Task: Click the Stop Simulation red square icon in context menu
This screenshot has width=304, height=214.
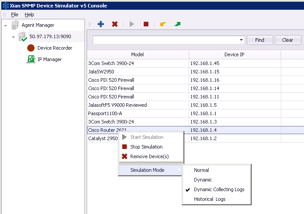Action: (x=125, y=147)
